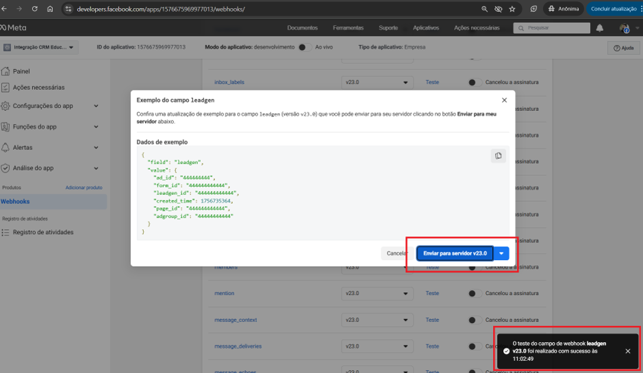Open site info icon in address bar
Screen dimensions: 643x373
(x=68, y=9)
